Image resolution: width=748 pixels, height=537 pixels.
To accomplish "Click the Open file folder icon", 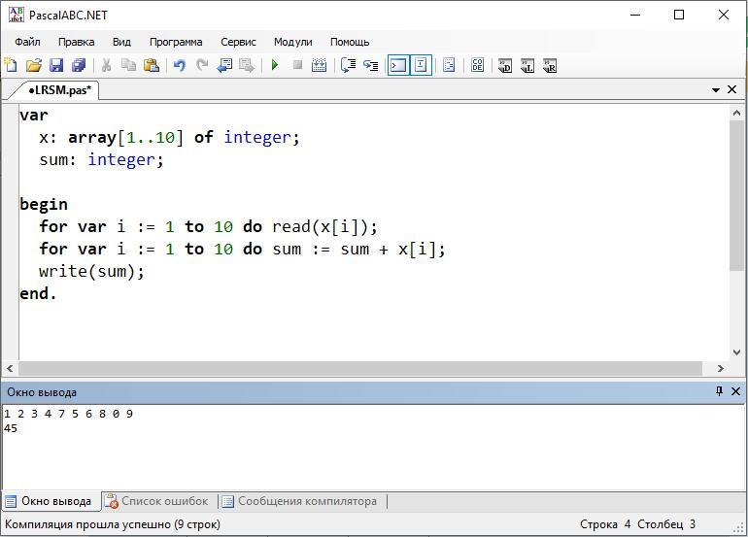I will [34, 66].
